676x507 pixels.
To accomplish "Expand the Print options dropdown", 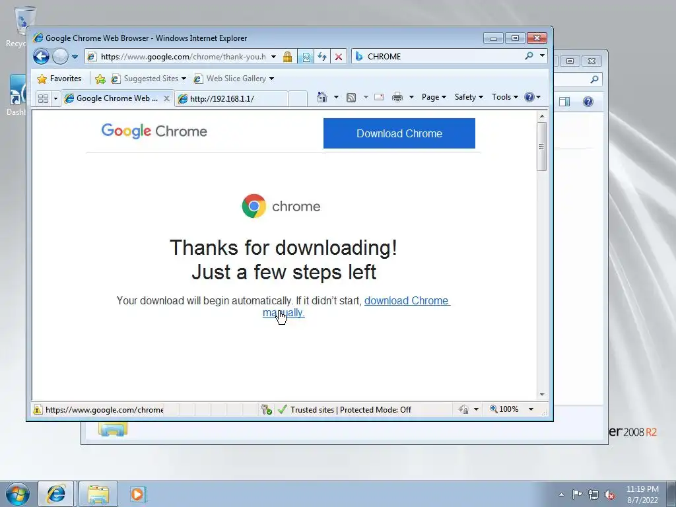I will point(411,97).
